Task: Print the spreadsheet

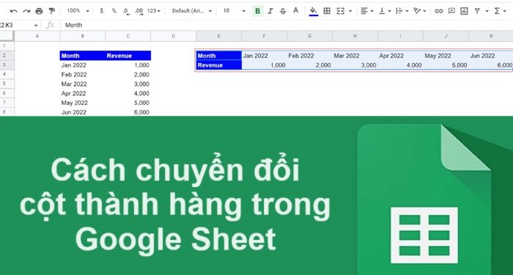Action: 39,11
